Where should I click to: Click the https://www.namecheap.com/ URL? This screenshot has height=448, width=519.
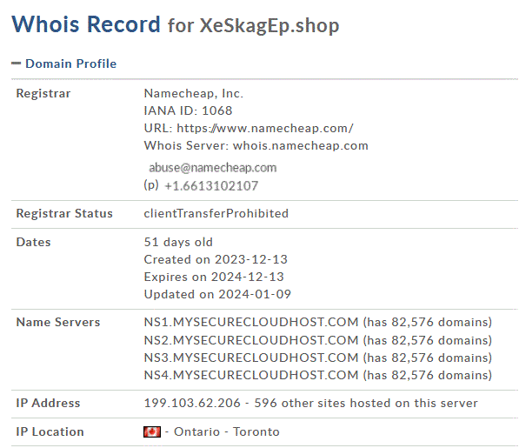[x=265, y=128]
